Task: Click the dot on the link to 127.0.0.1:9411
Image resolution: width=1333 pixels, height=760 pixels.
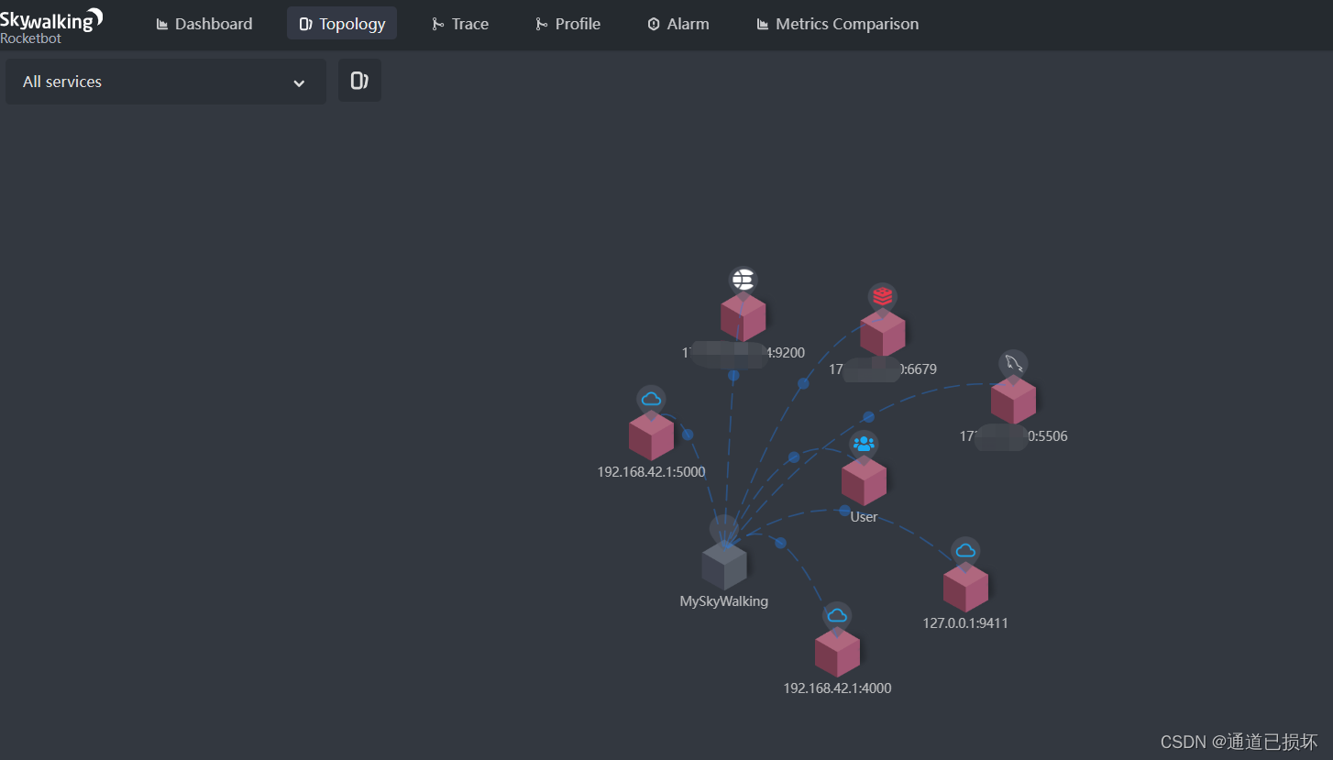Action: tap(844, 510)
